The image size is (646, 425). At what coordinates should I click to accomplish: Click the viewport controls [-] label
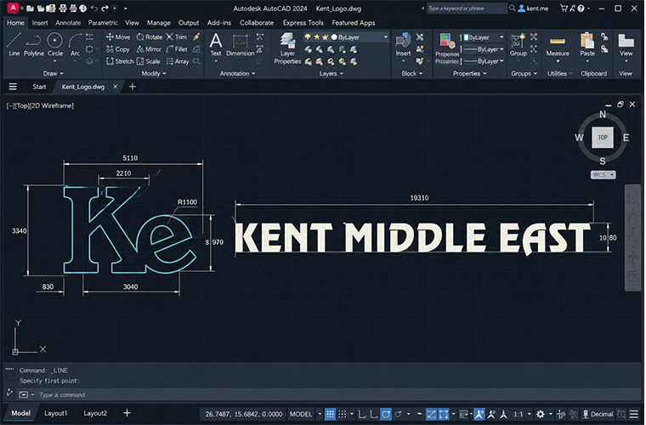[x=9, y=106]
